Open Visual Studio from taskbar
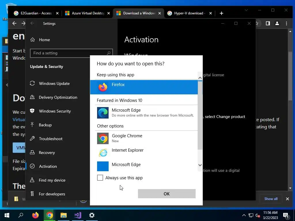Image resolution: width=295 pixels, height=221 pixels. 77,215
